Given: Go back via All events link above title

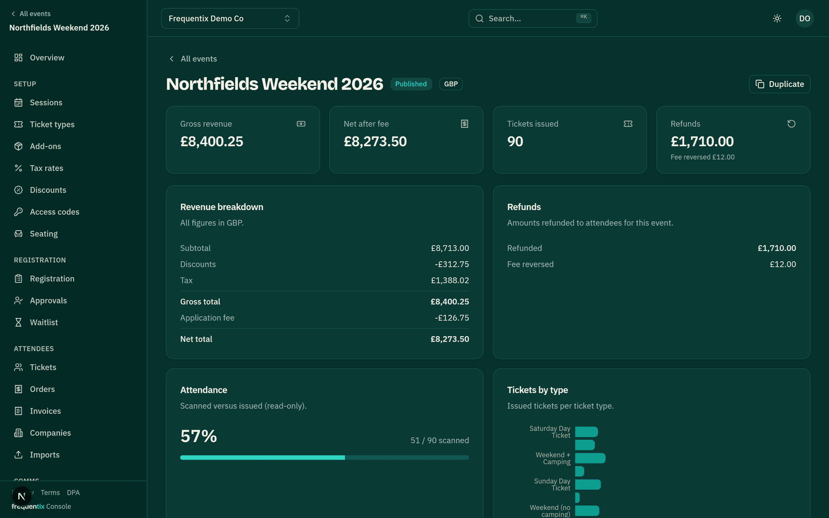Looking at the screenshot, I should pos(193,59).
